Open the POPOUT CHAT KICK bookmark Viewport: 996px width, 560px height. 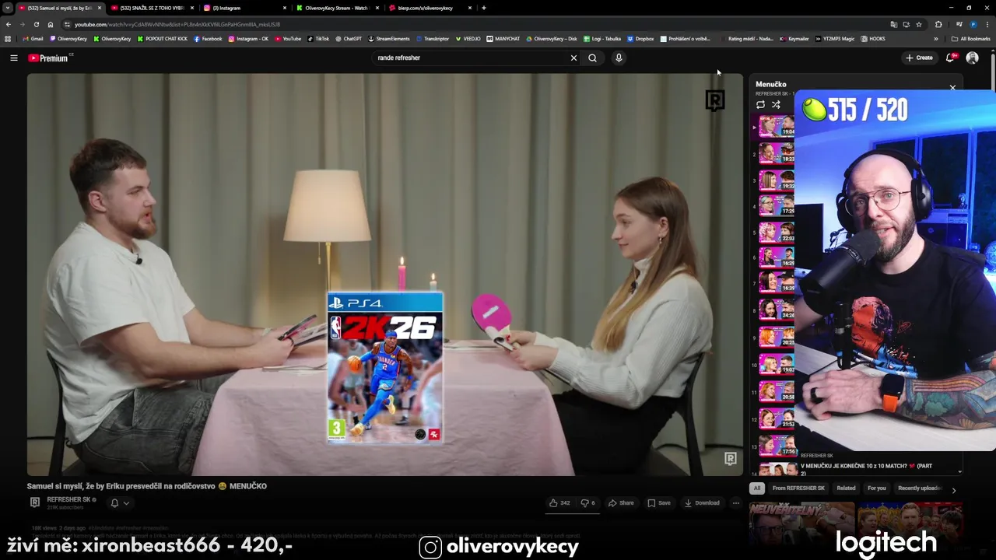pos(162,38)
